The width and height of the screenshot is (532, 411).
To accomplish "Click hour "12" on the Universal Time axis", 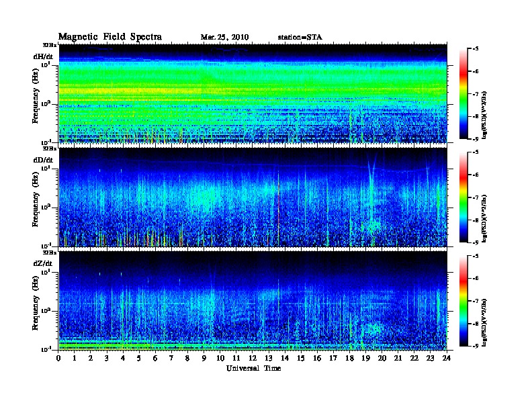I will pyautogui.click(x=253, y=358).
